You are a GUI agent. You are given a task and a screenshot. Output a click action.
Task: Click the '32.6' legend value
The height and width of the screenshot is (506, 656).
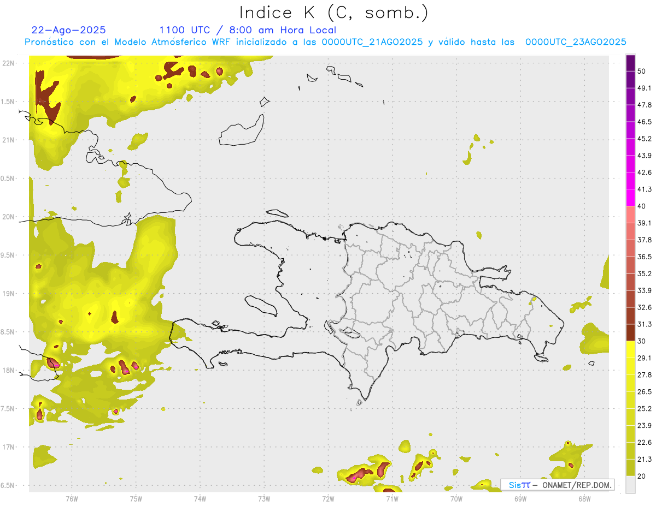[x=645, y=307]
